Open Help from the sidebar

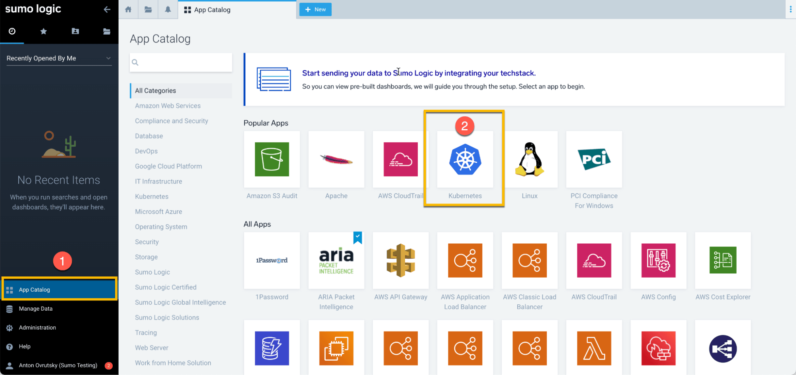[x=10, y=346]
